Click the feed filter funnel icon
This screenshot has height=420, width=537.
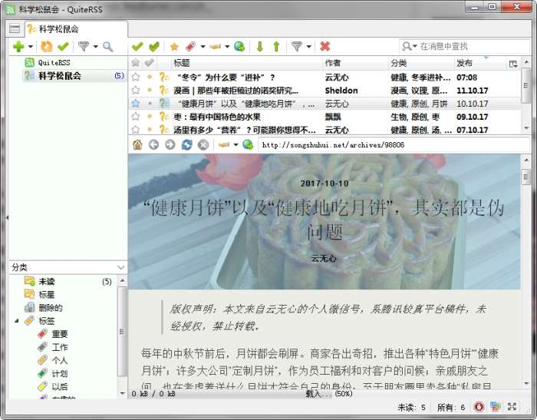pyautogui.click(x=83, y=46)
